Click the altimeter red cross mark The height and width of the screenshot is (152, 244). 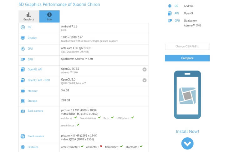pyautogui.click(x=101, y=146)
